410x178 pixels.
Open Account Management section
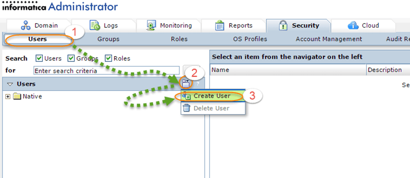point(329,39)
